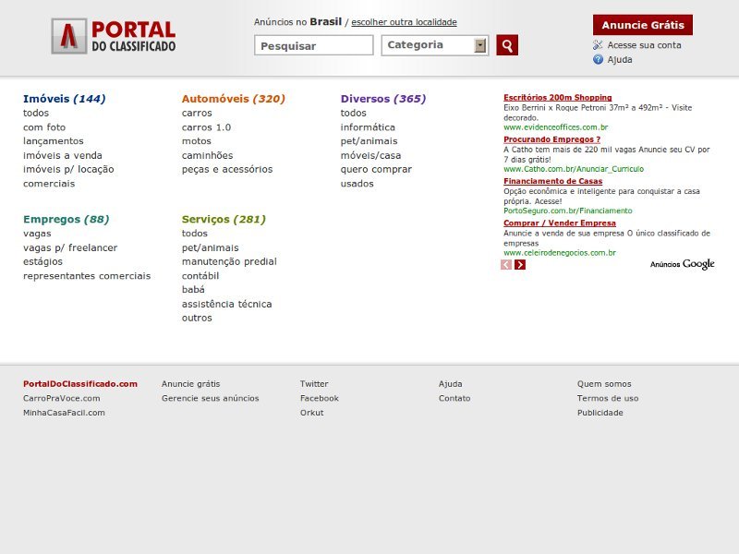Select 'com foto' under Imóveis
Screen dimensions: 739x554
(44, 127)
